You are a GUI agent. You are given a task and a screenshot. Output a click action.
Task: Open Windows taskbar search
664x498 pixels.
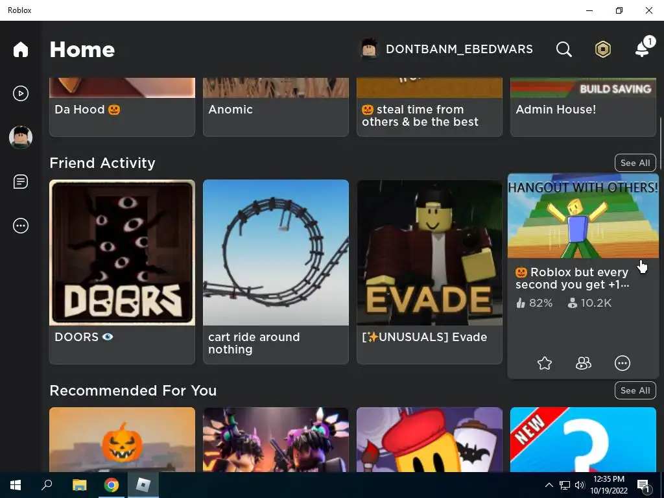click(47, 485)
